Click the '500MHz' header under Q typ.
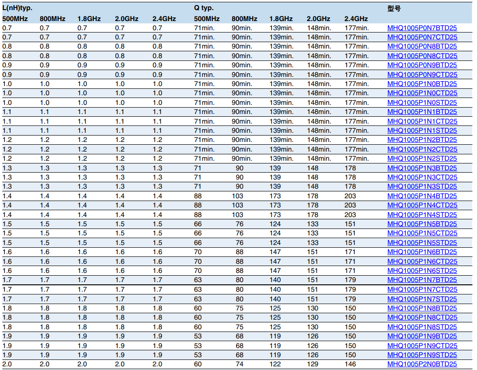 [207, 19]
